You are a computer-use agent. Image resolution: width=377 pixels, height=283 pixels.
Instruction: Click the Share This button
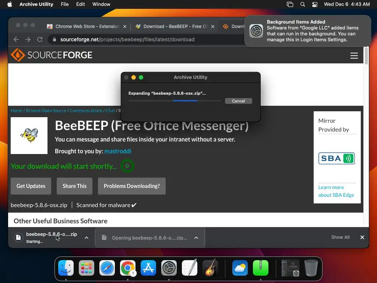[x=74, y=186]
